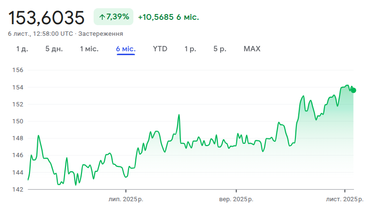The height and width of the screenshot is (208, 373).
Task: Open the Застереження disclaimer link
Action: pyautogui.click(x=100, y=34)
